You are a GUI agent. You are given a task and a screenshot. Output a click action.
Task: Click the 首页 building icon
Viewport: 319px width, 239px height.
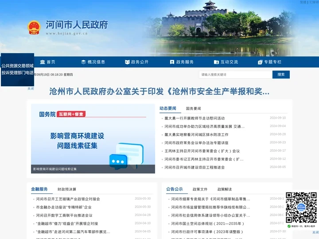[x=43, y=62]
